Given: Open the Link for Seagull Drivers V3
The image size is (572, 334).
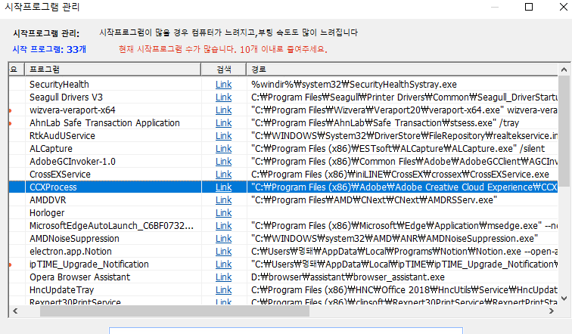Looking at the screenshot, I should [223, 97].
